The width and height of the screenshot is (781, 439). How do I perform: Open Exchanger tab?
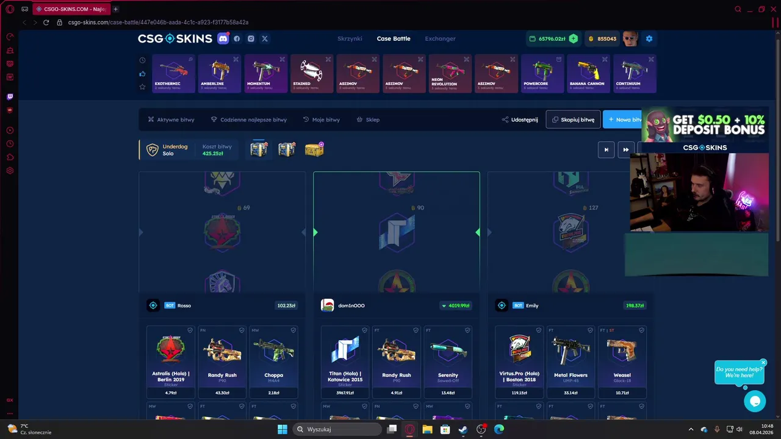click(x=441, y=38)
